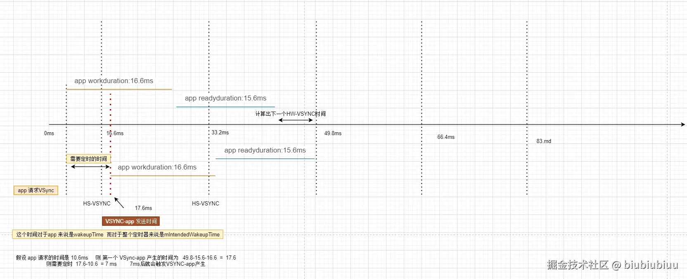The height and width of the screenshot is (279, 687).
Task: Select the '66.4ms' timeline label
Action: click(446, 137)
